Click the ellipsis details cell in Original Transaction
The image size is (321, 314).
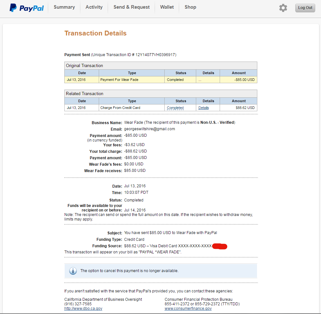tap(208, 80)
